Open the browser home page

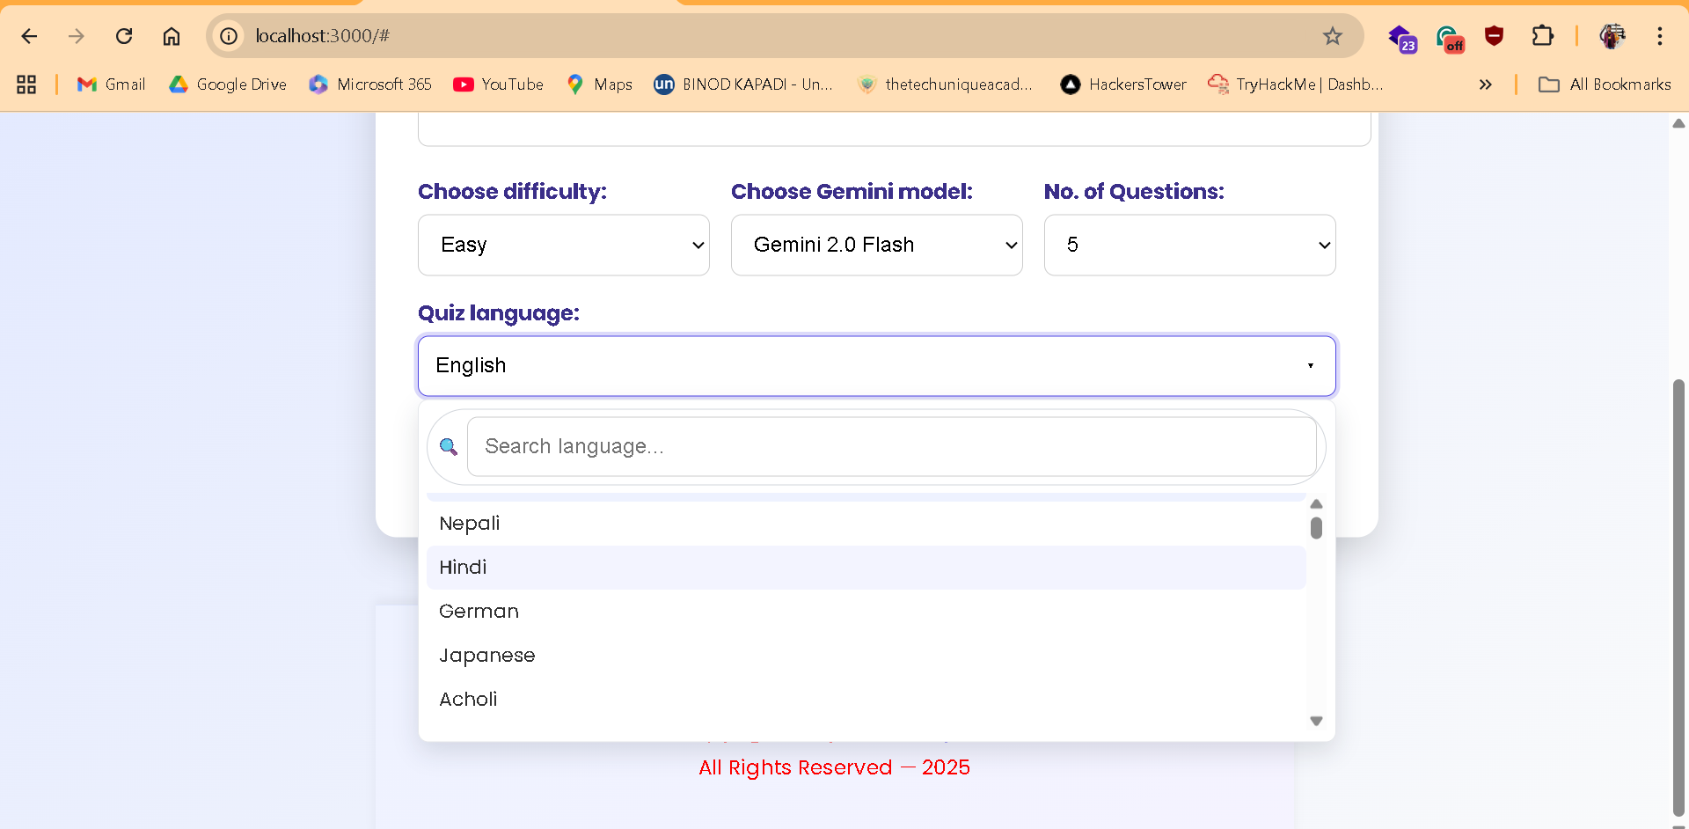pyautogui.click(x=171, y=36)
